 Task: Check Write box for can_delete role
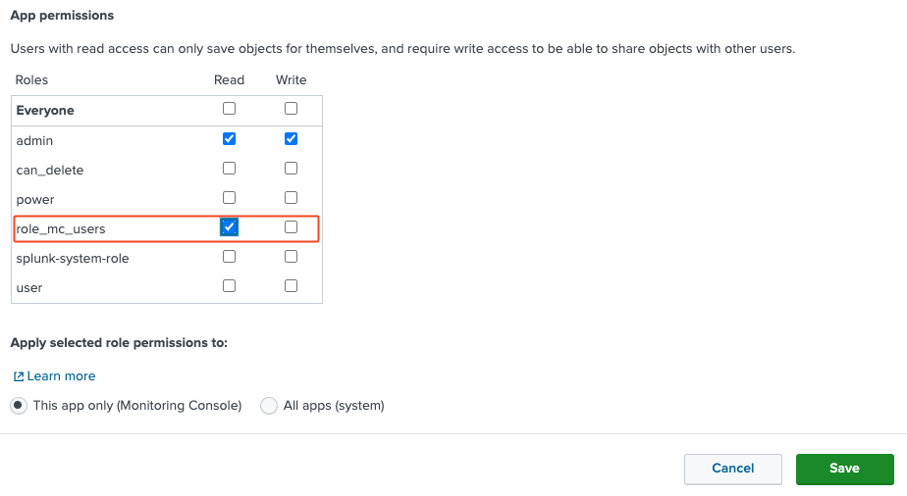point(291,169)
